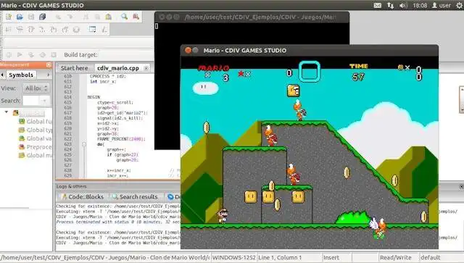
Task: Step to next instruction in debugger
Action: [42, 29]
